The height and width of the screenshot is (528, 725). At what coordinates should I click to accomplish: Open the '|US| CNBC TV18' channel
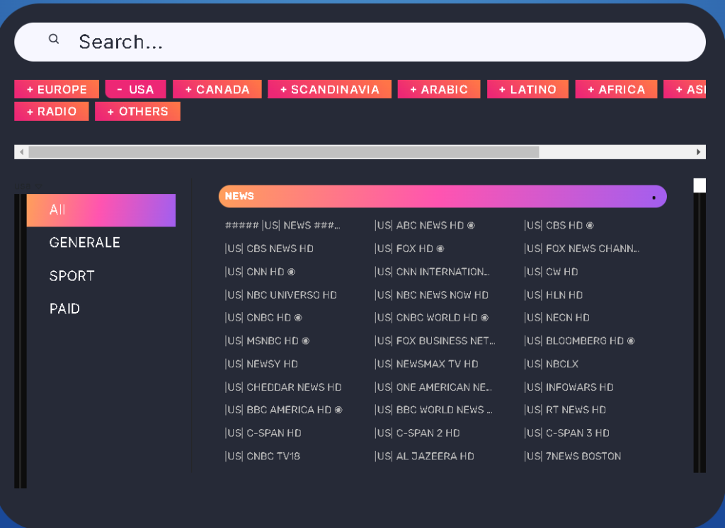(263, 457)
